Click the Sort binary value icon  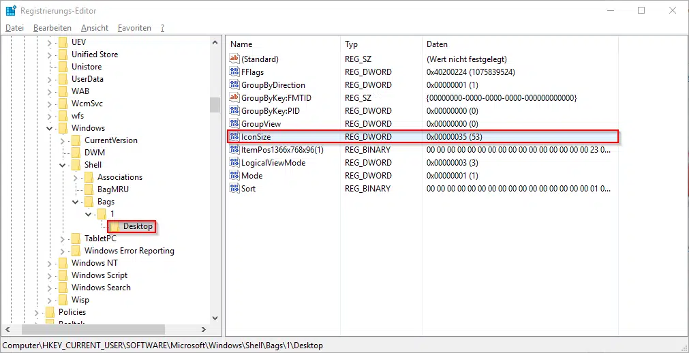coord(234,189)
